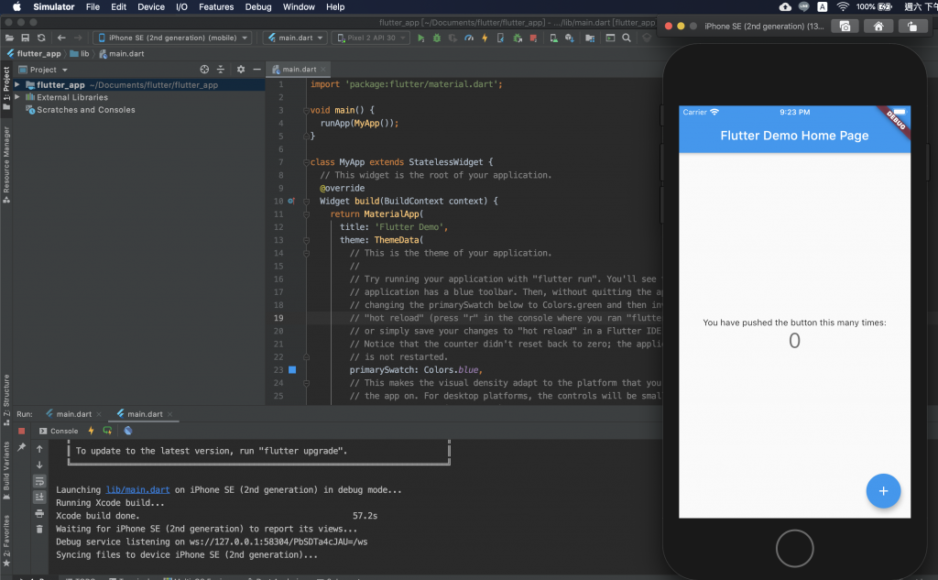Open the Device menu

(x=151, y=7)
